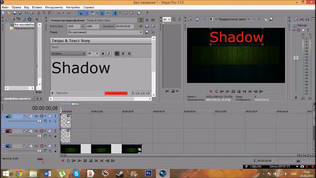Toggle bold formatting in the title editor
Screen dimensions: 316x178
(103, 54)
